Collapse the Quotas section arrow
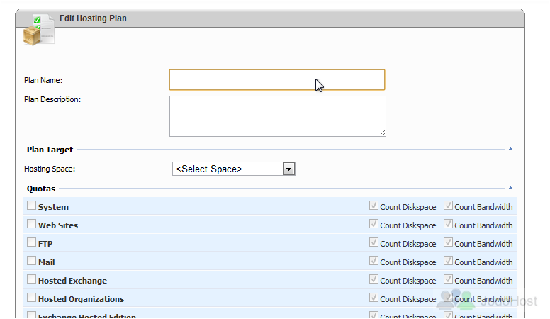The width and height of the screenshot is (550, 319). pyautogui.click(x=510, y=189)
